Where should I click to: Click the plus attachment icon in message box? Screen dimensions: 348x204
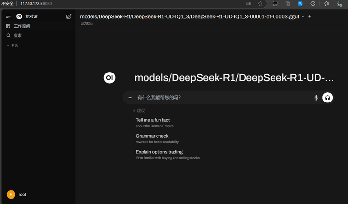(x=130, y=98)
